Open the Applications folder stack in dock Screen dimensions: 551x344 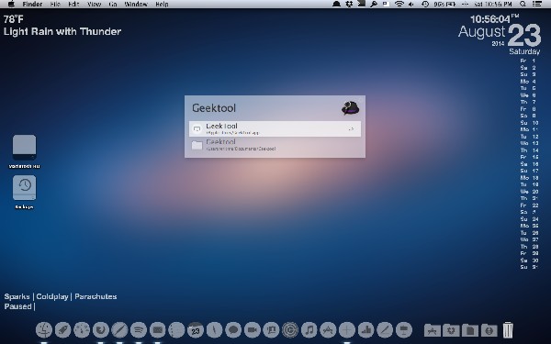click(433, 330)
